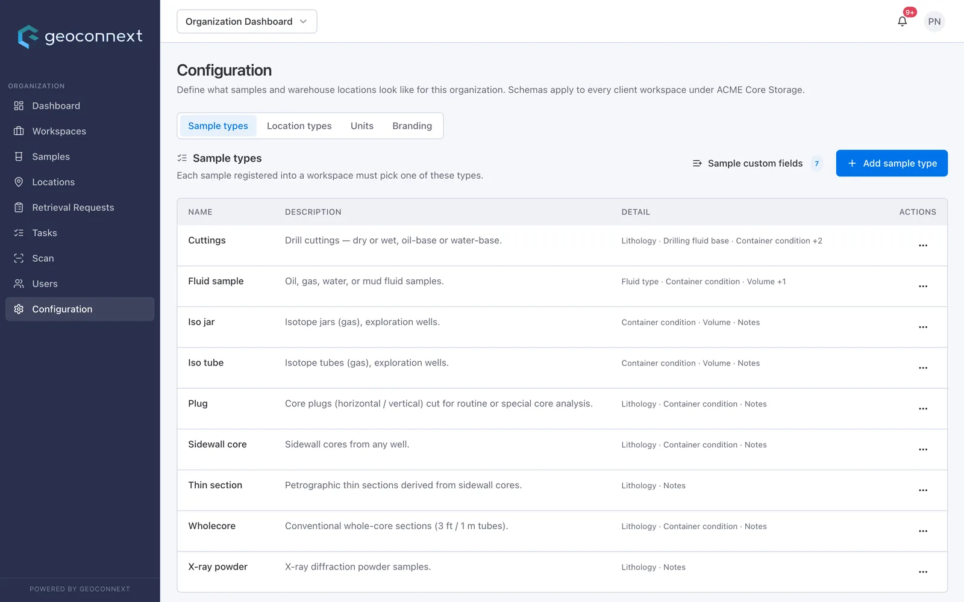
Task: Switch to the Branding tab
Action: click(412, 126)
